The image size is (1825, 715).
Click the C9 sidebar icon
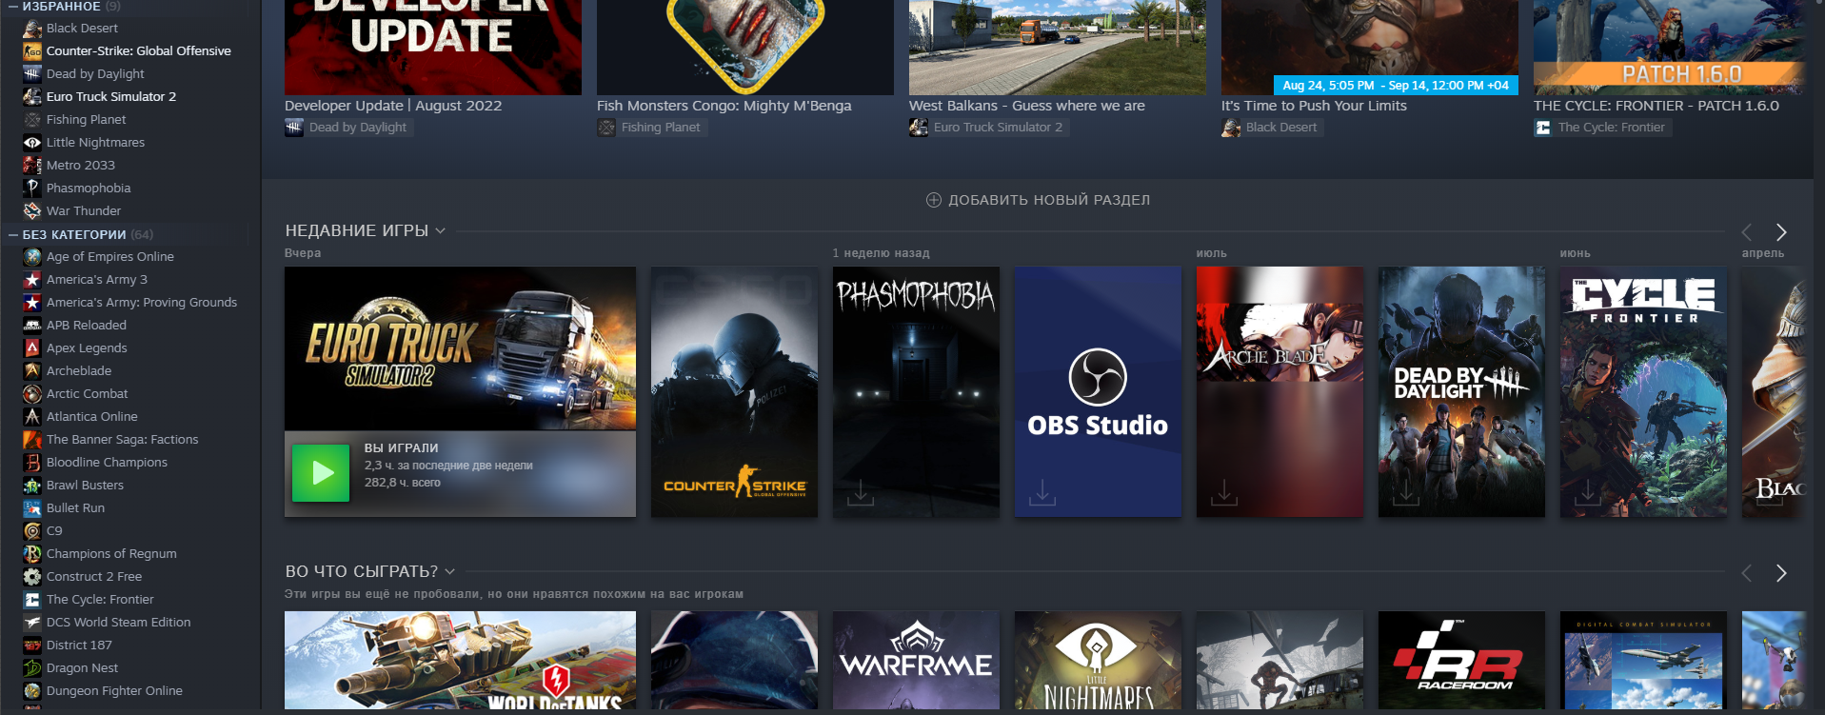(x=32, y=531)
